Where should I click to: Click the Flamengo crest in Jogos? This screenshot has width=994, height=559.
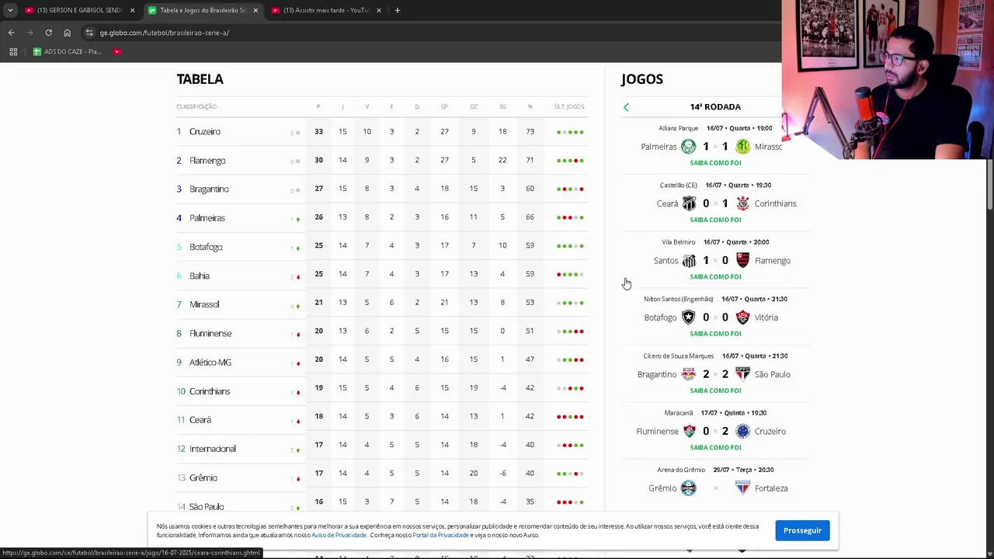point(742,260)
